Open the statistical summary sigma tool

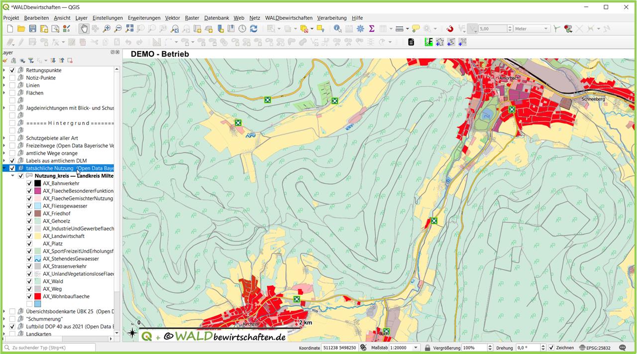(371, 29)
